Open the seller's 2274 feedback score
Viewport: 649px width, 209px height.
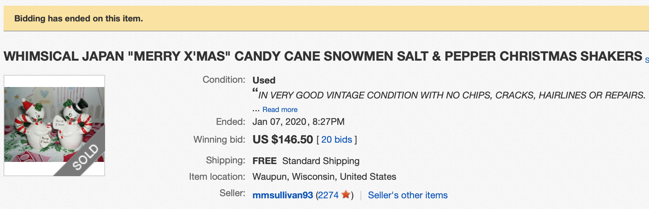point(328,195)
